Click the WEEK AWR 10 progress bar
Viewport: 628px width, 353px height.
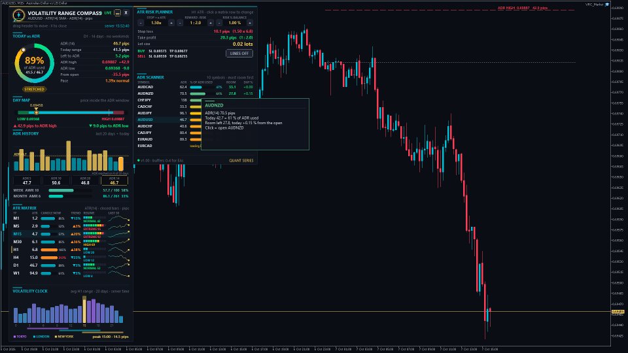(x=71, y=190)
